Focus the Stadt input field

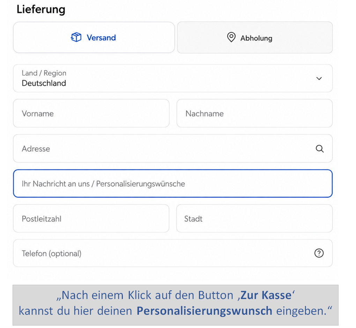[x=254, y=218]
